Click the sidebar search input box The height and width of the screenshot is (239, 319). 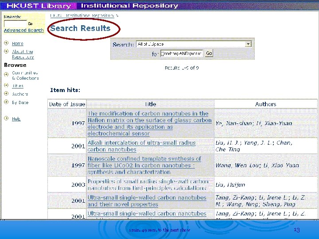[x=16, y=23]
